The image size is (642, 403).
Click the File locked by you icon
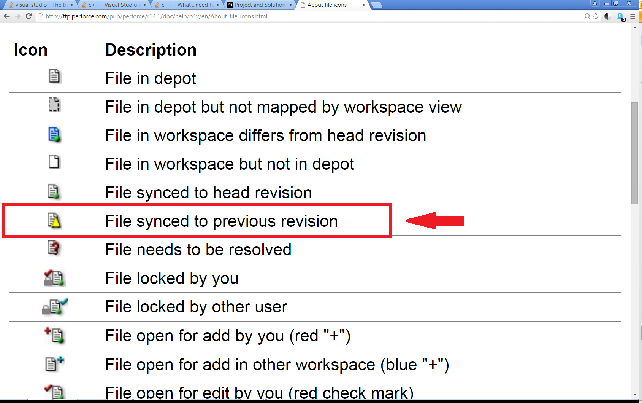tap(54, 278)
